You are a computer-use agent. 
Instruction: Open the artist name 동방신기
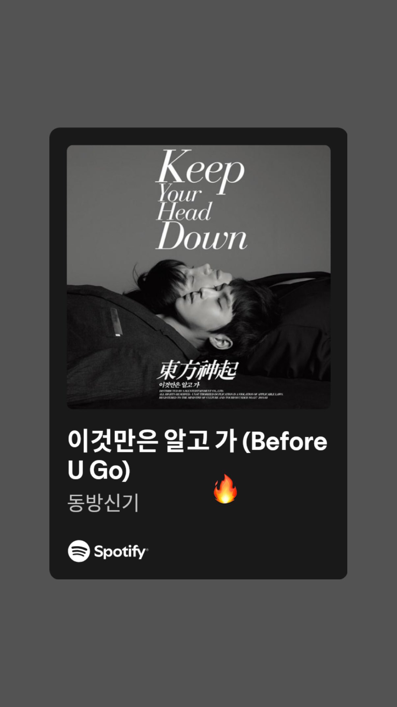tap(103, 503)
